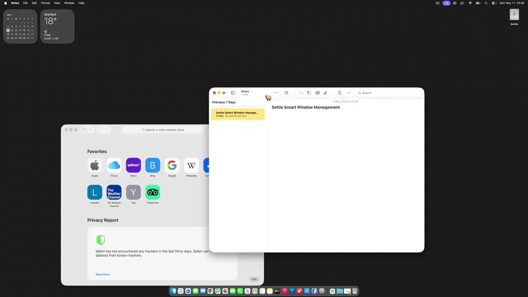Open the Edit menu in the menu bar
This screenshot has width=528, height=297.
(34, 3)
